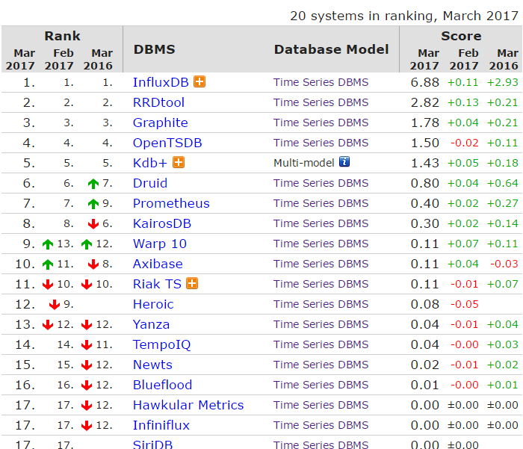Click the +0.64 score change for Druid
This screenshot has width=523, height=449.
point(503,183)
